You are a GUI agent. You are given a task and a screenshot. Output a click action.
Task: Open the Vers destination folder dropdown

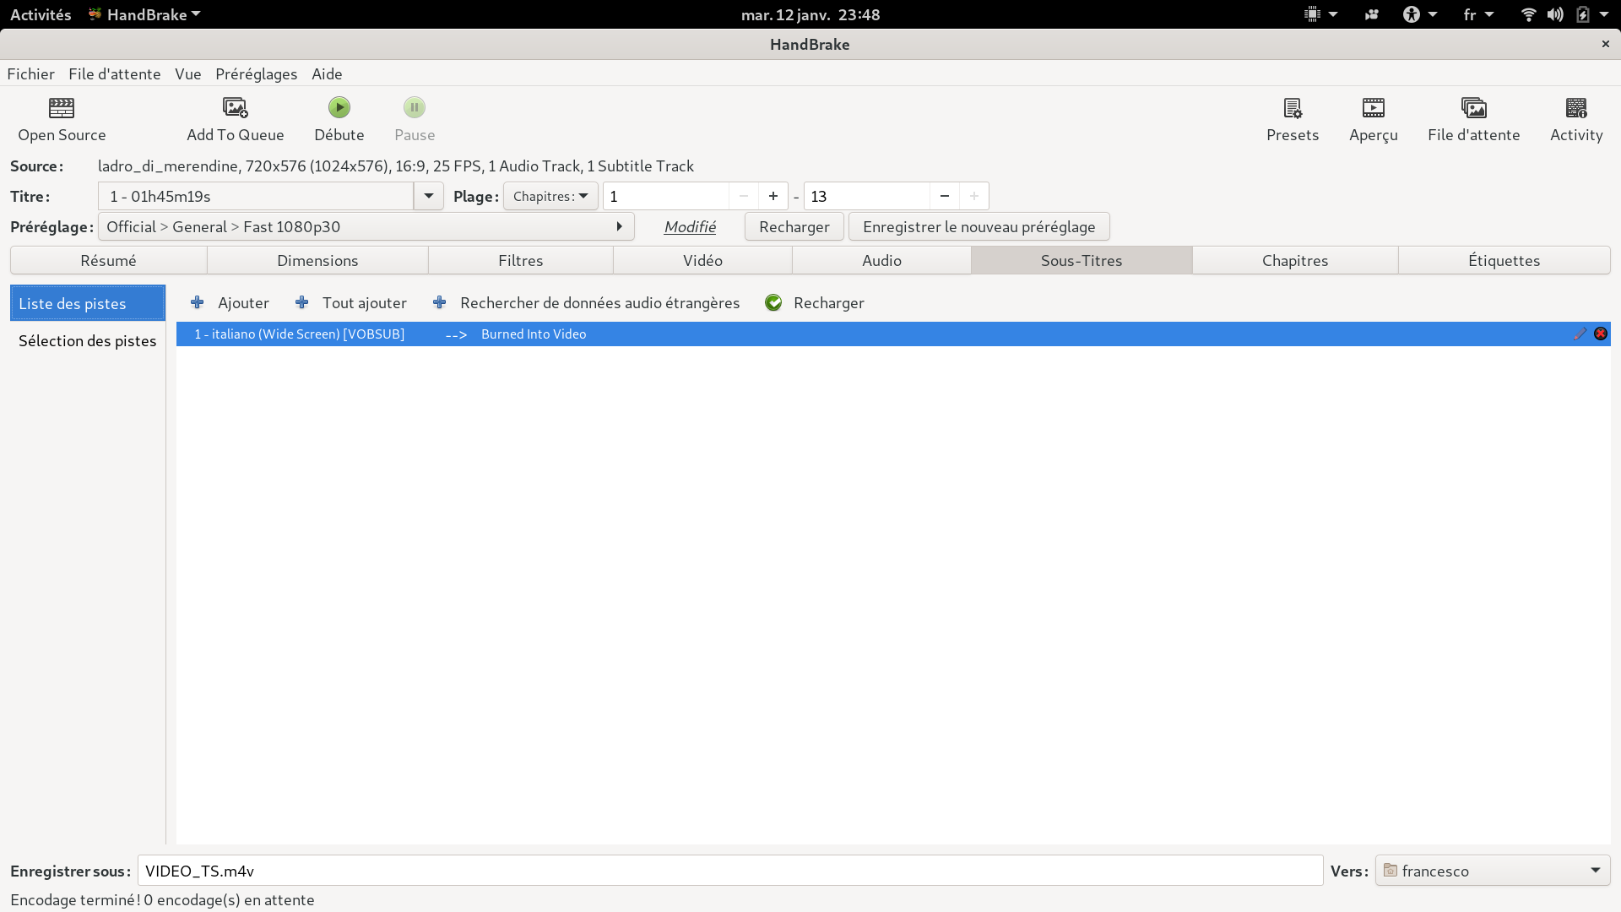tap(1492, 871)
